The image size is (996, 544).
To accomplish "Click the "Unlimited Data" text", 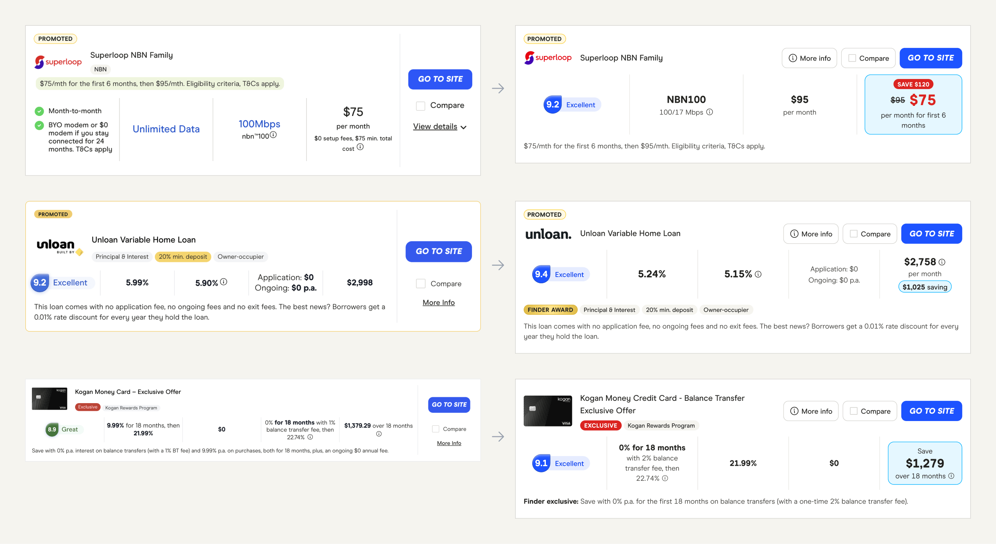I will click(166, 129).
